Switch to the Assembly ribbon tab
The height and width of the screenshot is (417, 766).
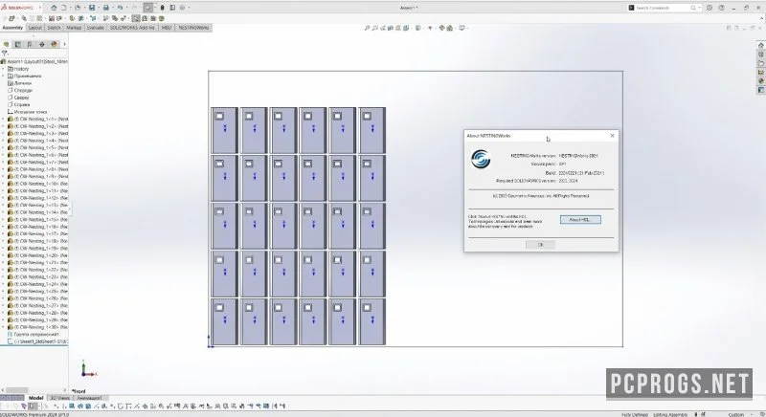point(12,28)
